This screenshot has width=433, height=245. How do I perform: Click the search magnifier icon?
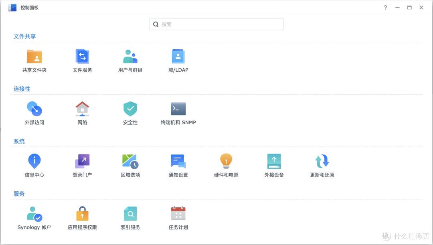click(x=156, y=24)
